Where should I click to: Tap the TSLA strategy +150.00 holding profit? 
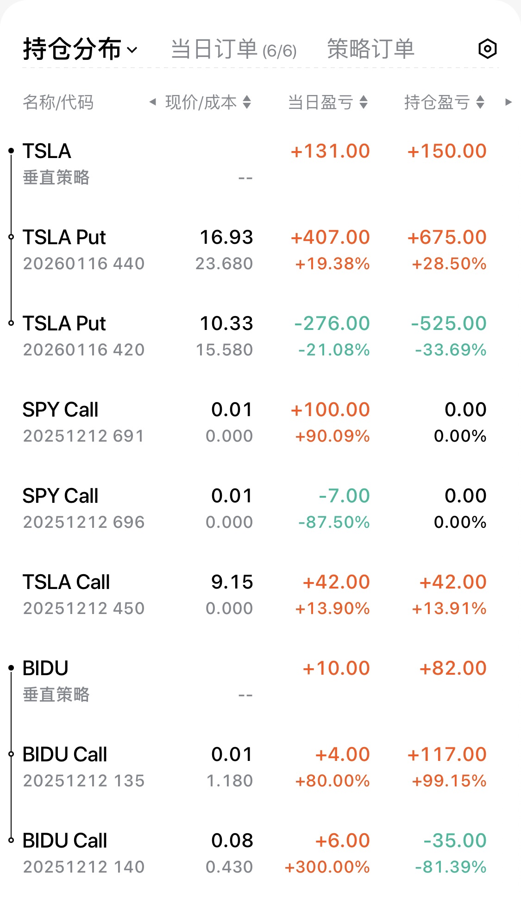click(x=447, y=151)
